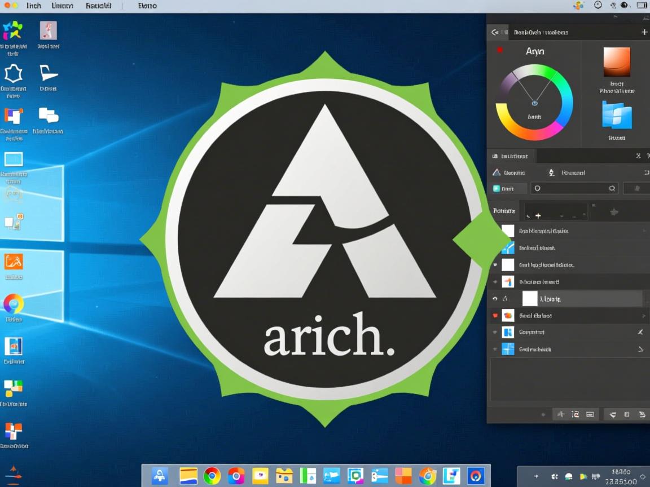Switch to the Foreground tab in the panel
The width and height of the screenshot is (650, 487).
coord(573,172)
